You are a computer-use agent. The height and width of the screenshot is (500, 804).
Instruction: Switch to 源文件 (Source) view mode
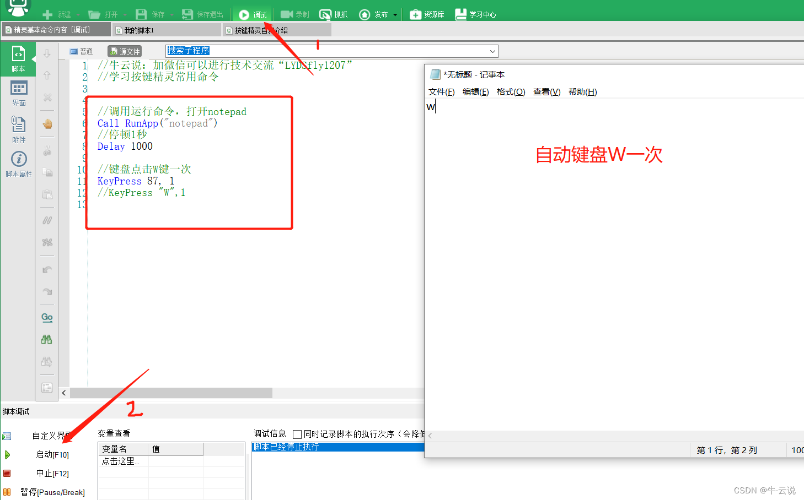click(125, 51)
